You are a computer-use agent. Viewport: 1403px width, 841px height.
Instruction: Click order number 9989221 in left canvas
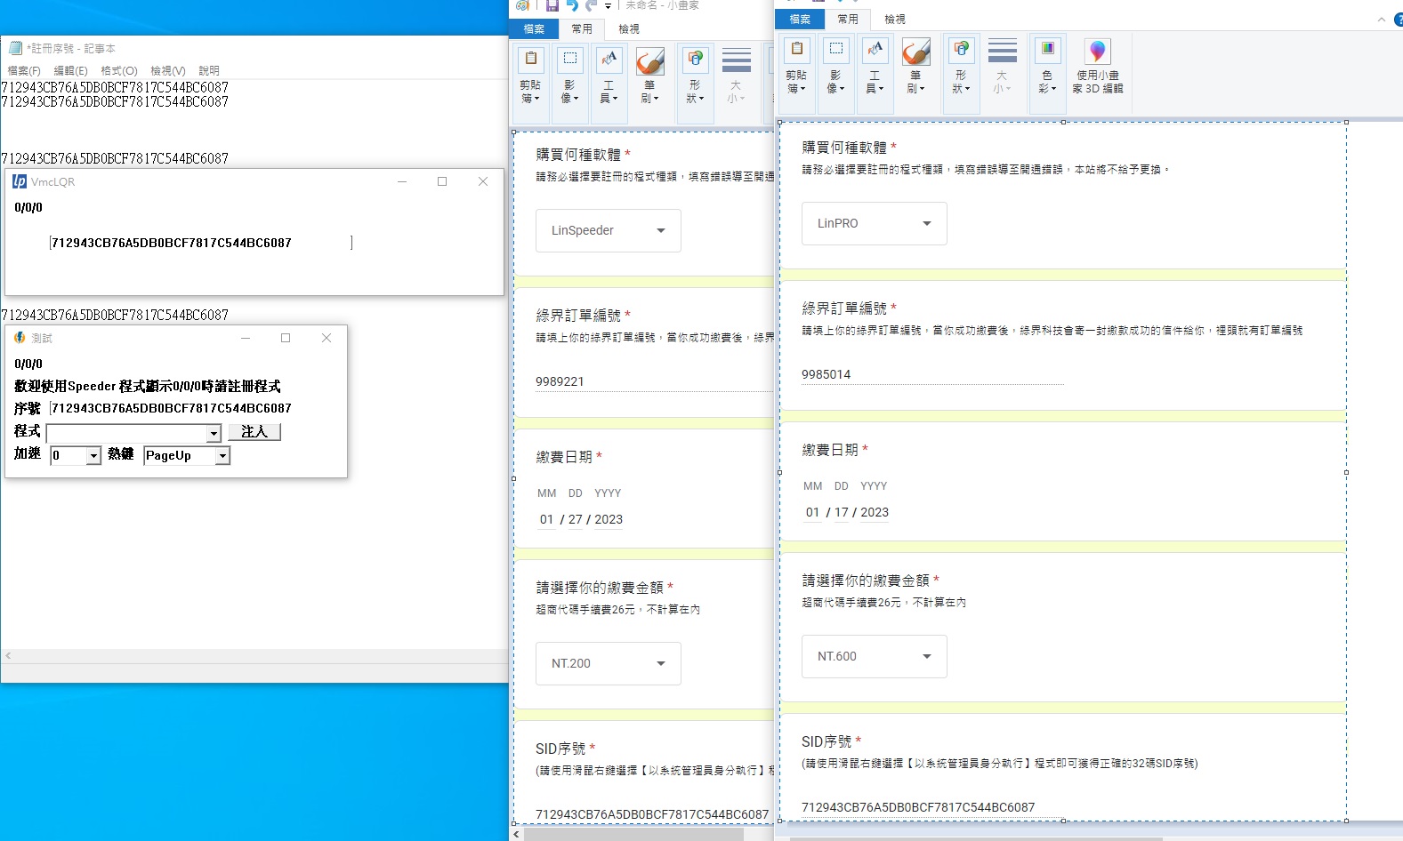560,381
